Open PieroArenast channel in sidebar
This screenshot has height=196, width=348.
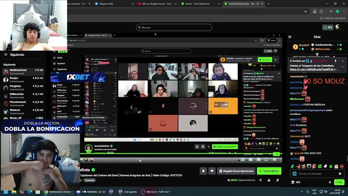23,103
